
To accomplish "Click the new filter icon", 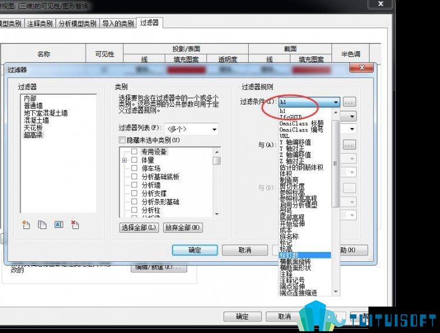I will [x=26, y=224].
